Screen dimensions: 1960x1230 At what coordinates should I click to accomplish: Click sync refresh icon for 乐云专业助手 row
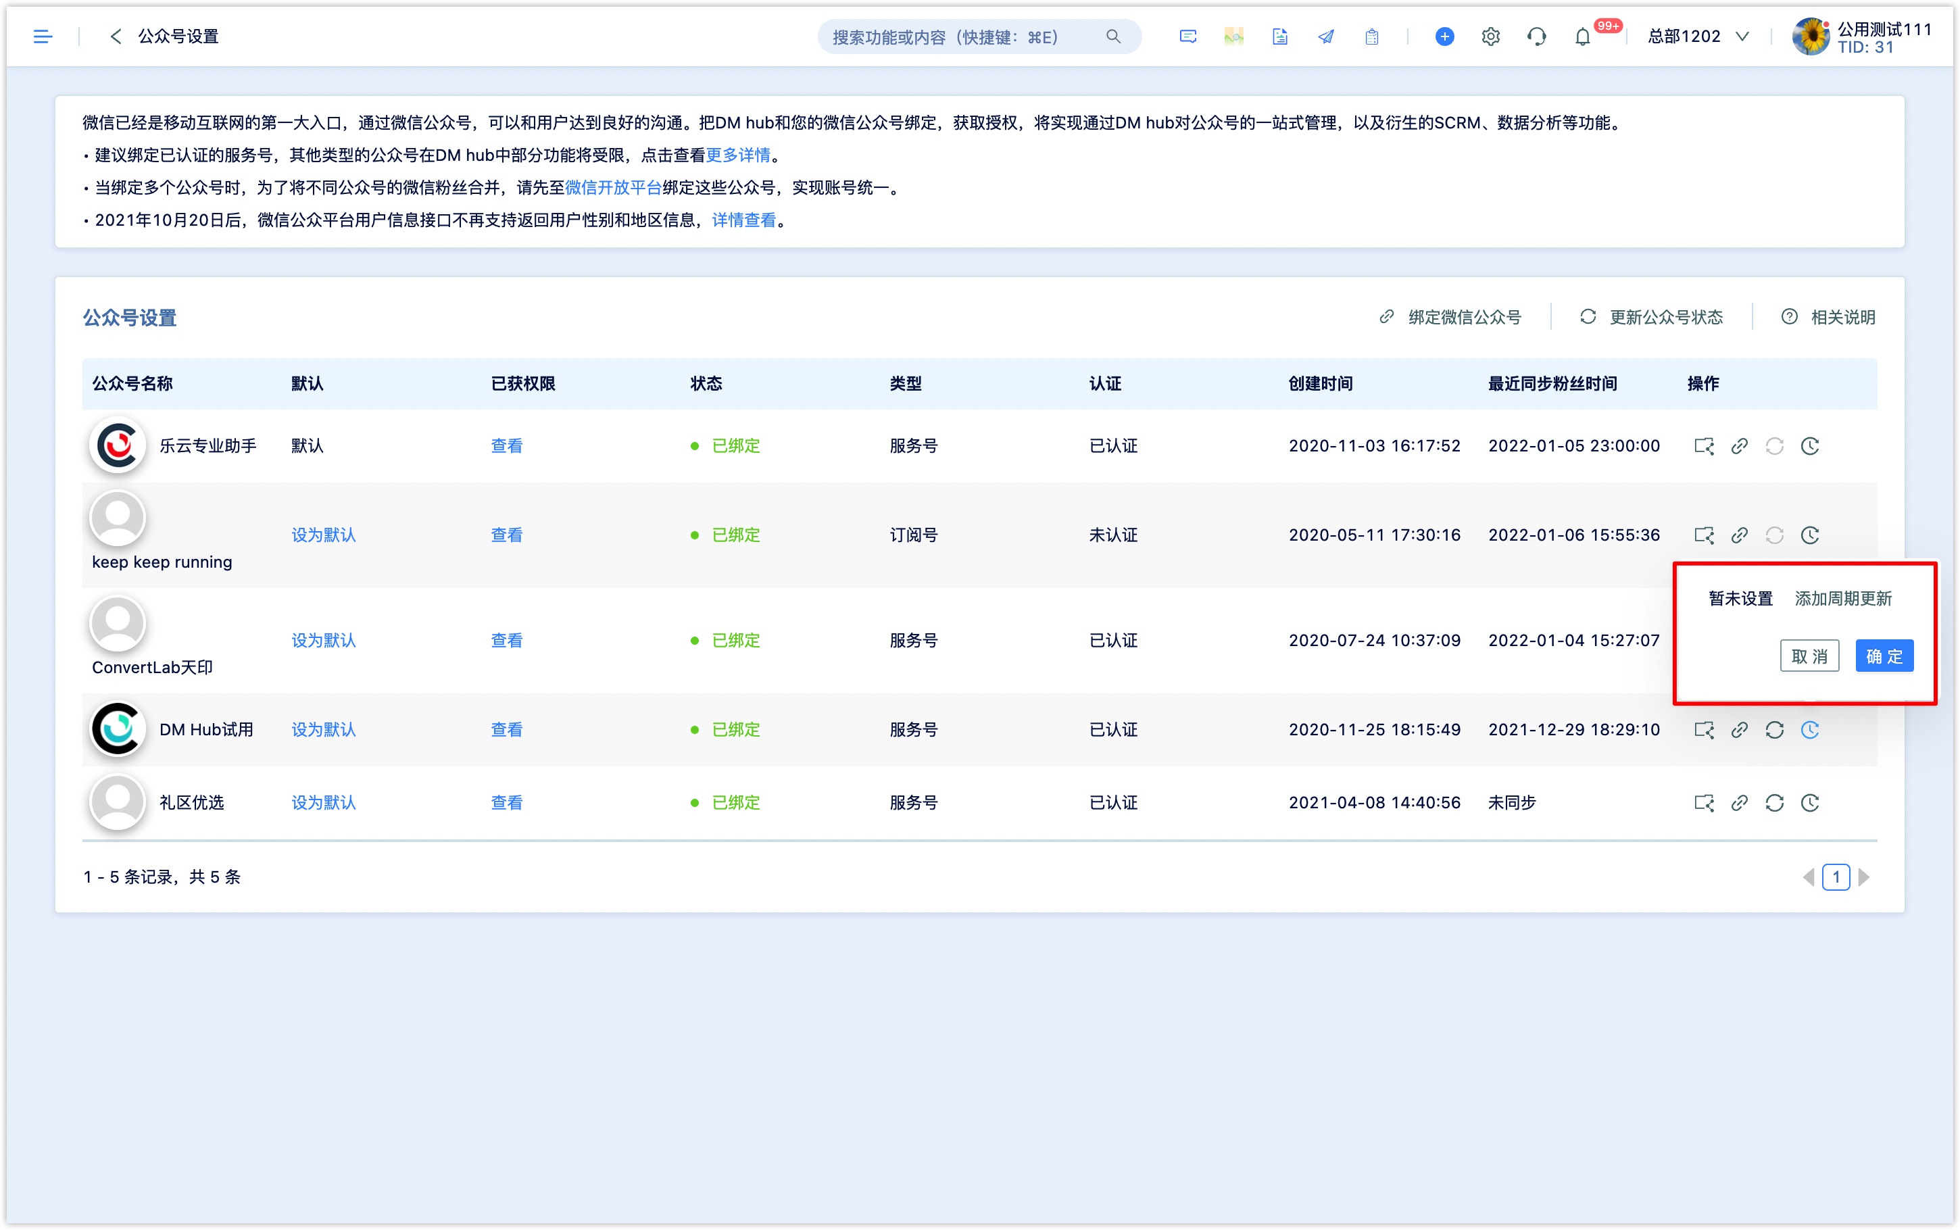pyautogui.click(x=1775, y=446)
